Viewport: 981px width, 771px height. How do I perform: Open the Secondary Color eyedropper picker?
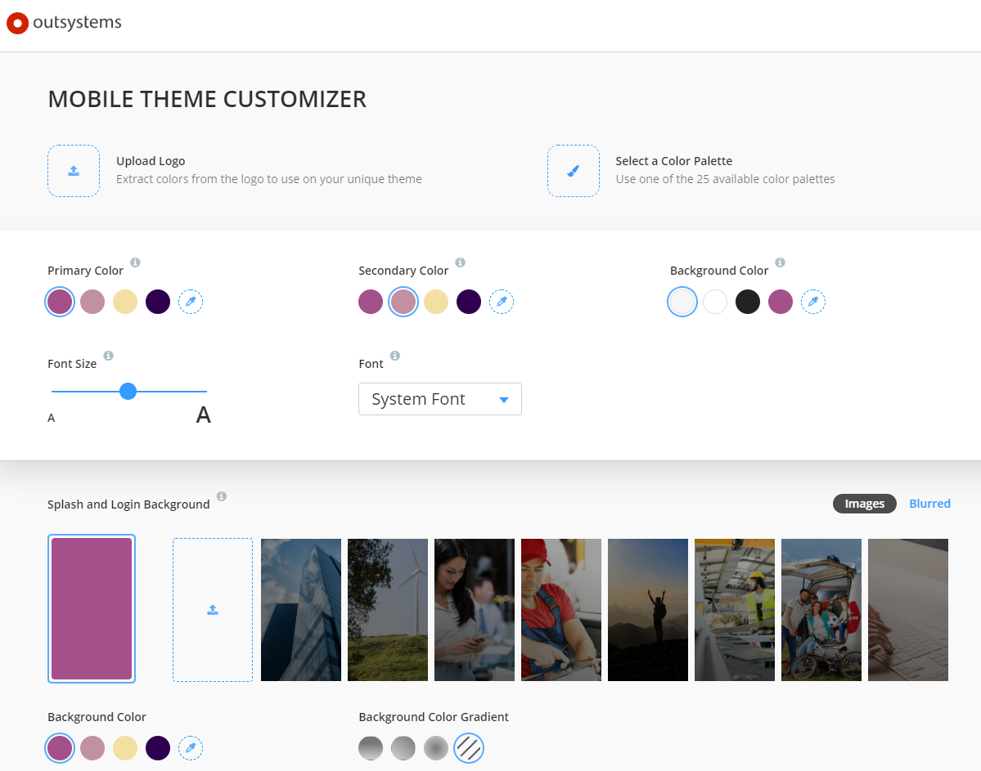pos(502,302)
